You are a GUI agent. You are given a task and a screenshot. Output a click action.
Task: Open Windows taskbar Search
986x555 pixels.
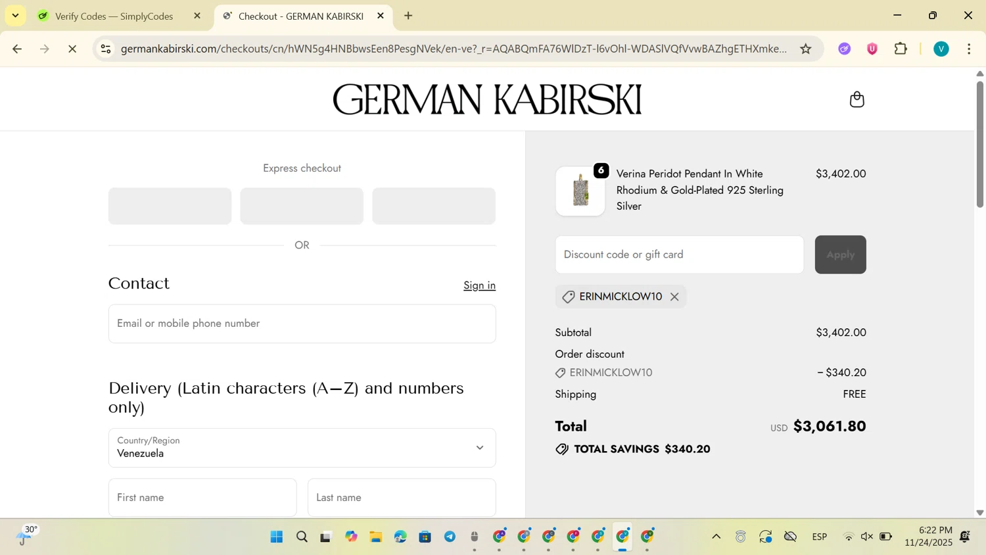[302, 537]
